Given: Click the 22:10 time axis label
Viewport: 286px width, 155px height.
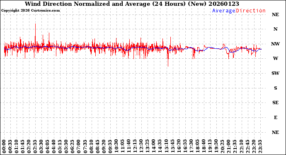Looking at the screenshot, I should pyautogui.click(x=241, y=146).
